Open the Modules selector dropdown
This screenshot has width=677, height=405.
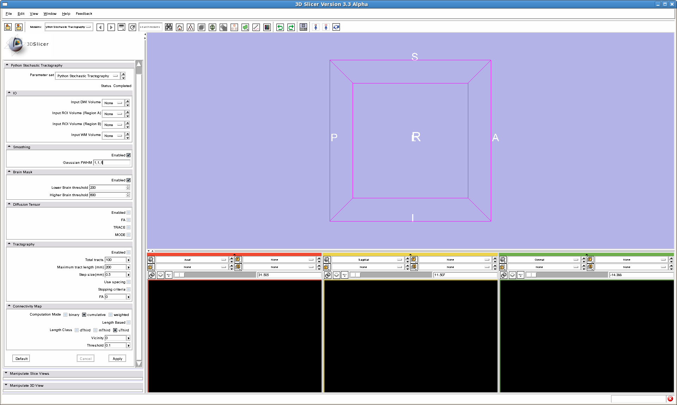tap(68, 27)
